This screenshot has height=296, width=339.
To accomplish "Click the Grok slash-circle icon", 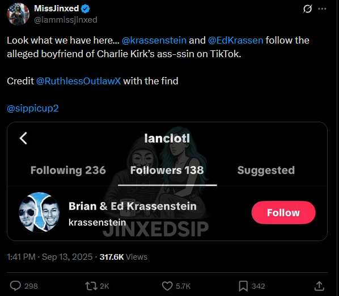I will tap(307, 9).
